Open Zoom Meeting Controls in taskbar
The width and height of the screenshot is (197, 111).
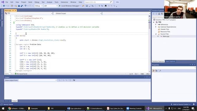click(134, 109)
